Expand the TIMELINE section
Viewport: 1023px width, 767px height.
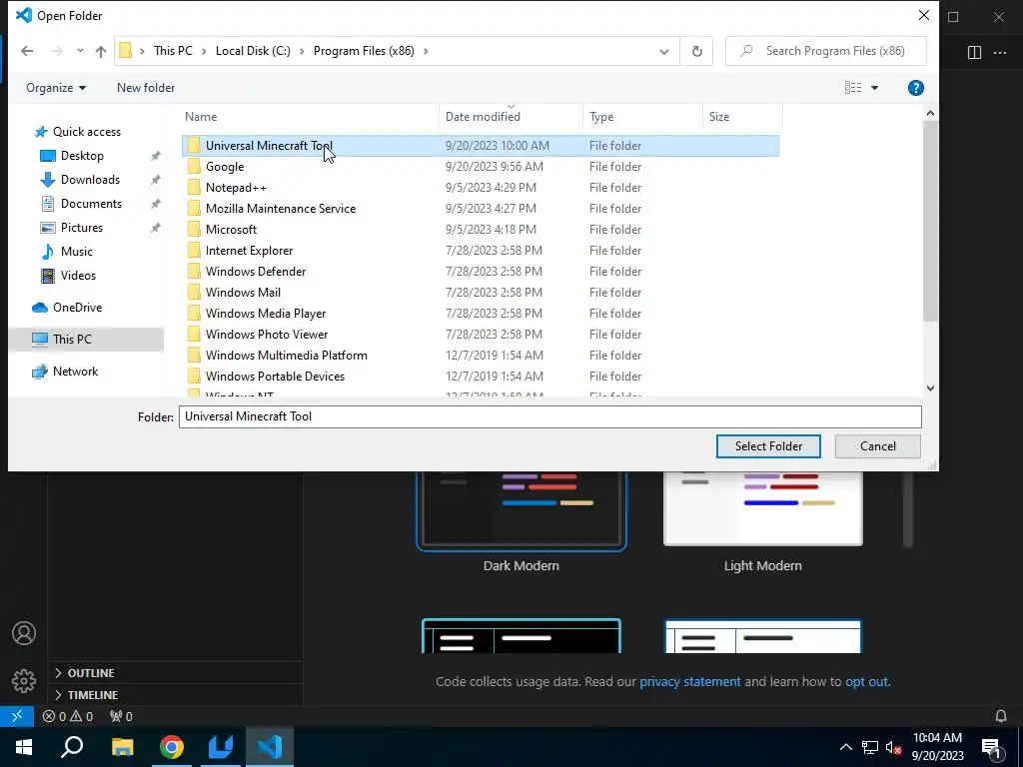(175, 695)
